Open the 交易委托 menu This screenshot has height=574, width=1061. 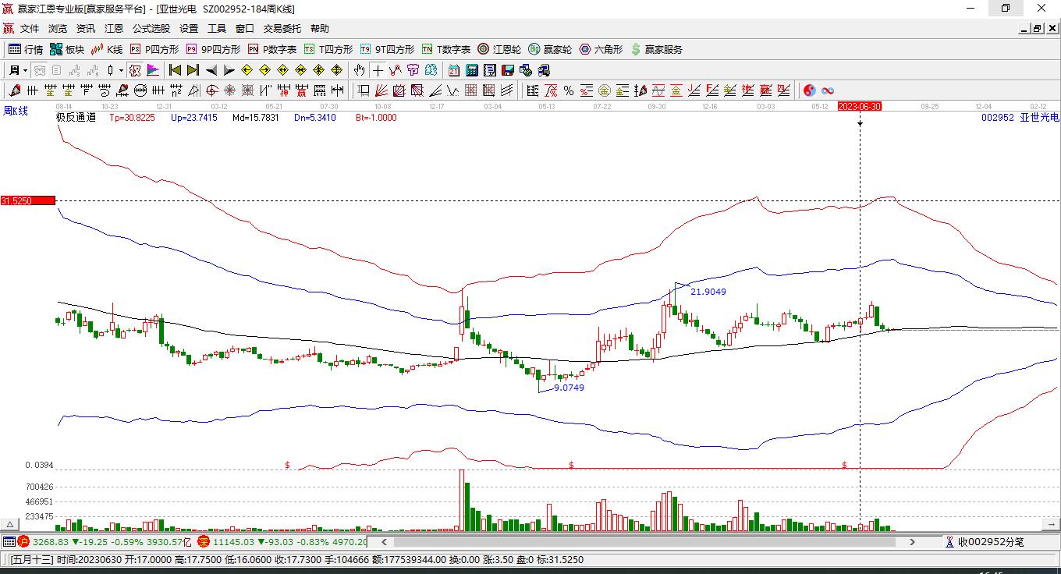pyautogui.click(x=282, y=29)
